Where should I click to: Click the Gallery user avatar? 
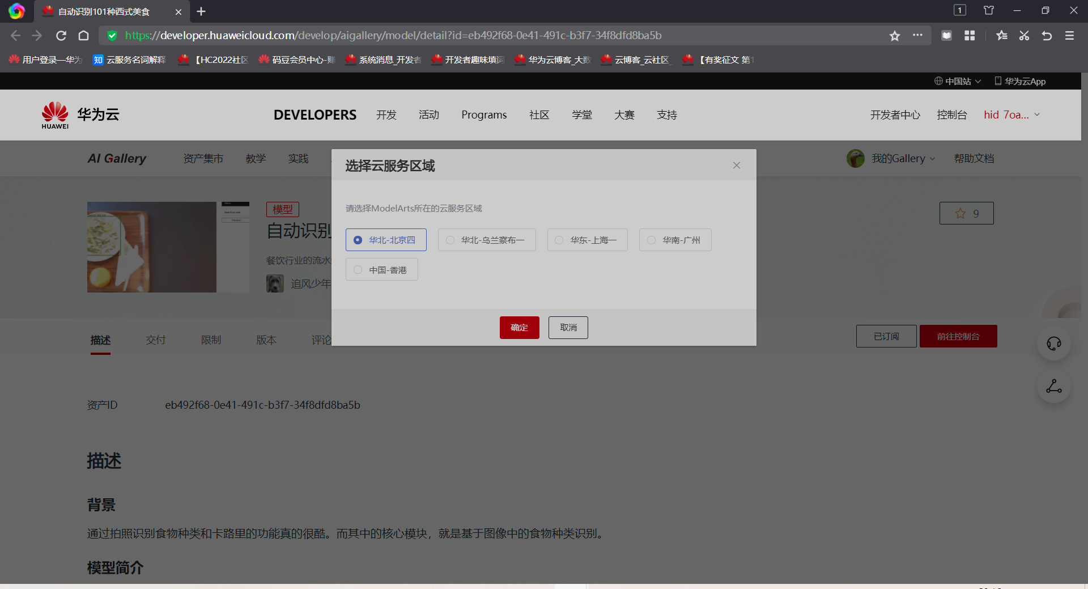[856, 159]
